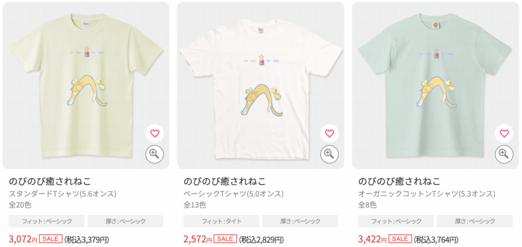Click the フィット:タイト tag
Screen dimensions: 522x247
coord(221,221)
